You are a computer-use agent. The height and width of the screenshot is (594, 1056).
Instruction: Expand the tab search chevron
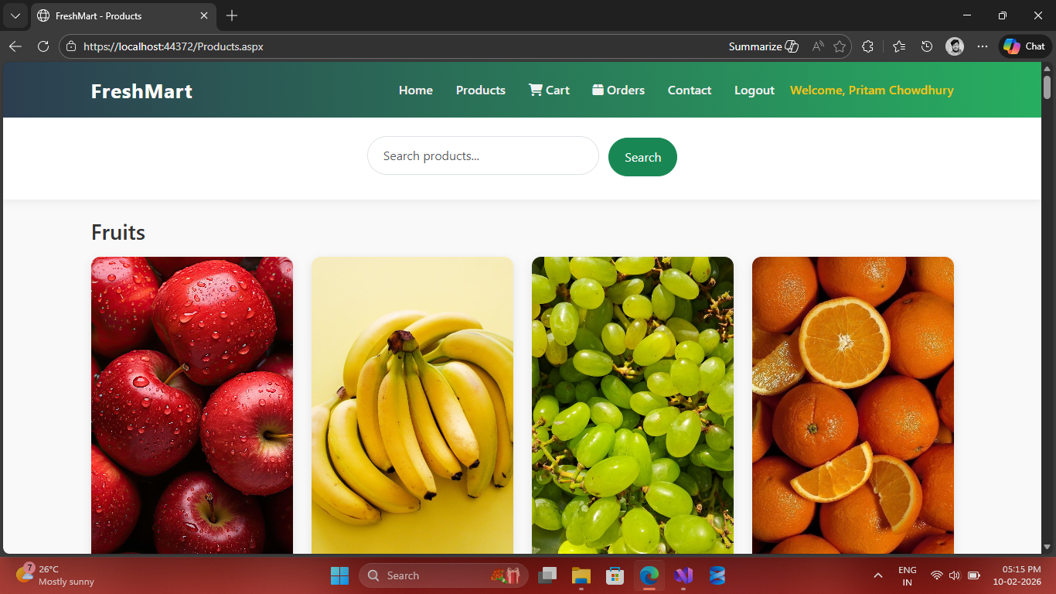[x=15, y=15]
